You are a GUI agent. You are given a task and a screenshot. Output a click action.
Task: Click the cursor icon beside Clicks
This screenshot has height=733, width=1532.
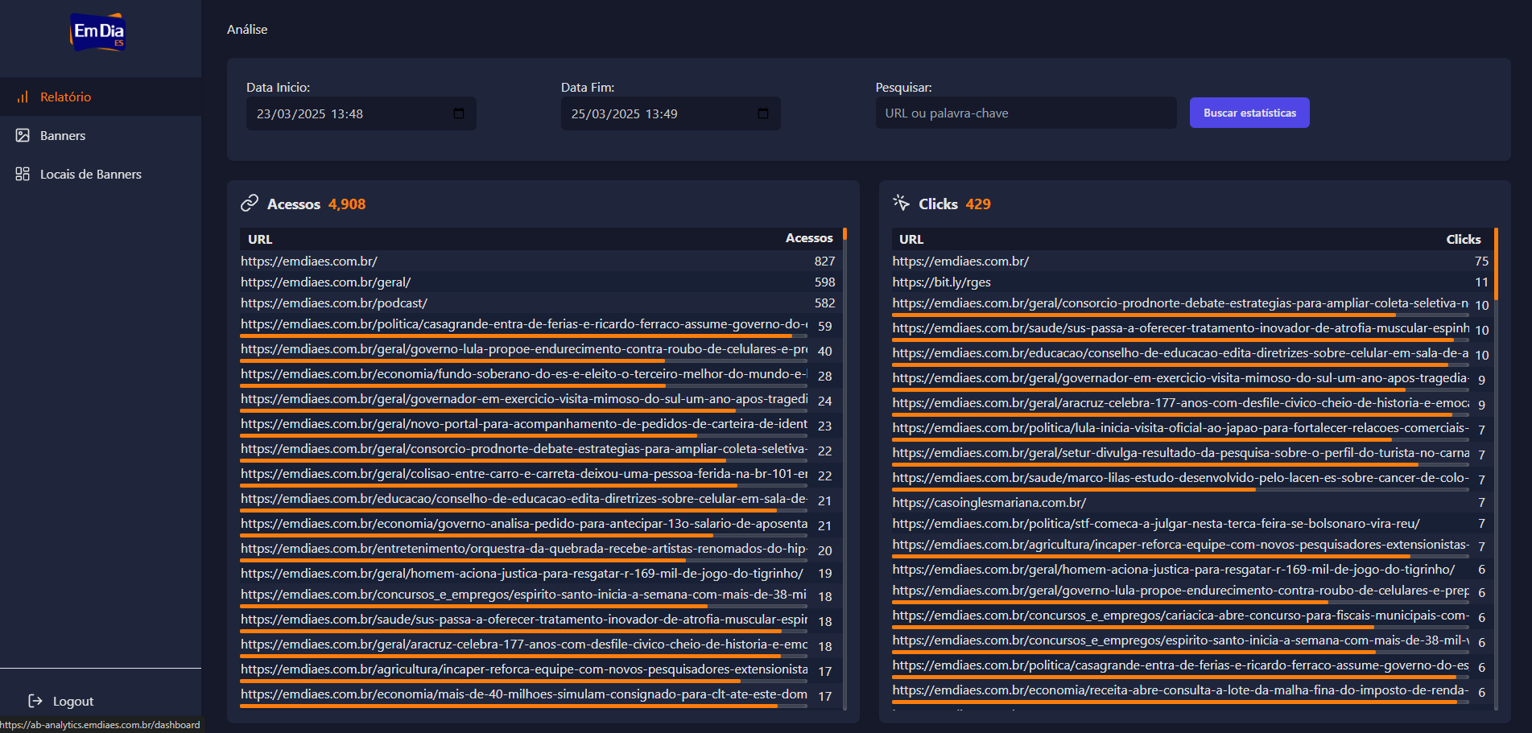(901, 203)
